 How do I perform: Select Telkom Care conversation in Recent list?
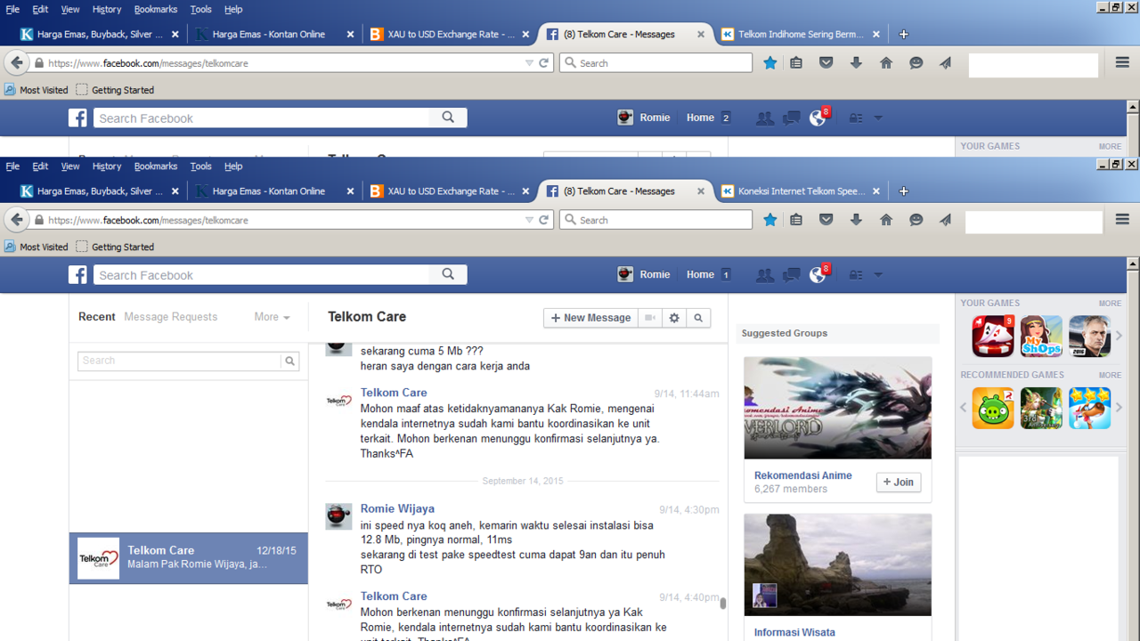click(x=189, y=558)
